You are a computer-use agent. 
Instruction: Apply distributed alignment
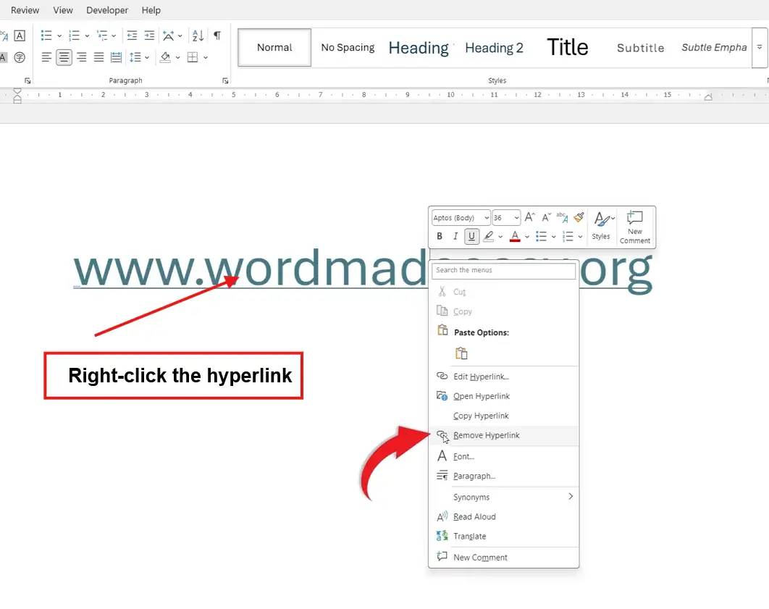point(117,57)
